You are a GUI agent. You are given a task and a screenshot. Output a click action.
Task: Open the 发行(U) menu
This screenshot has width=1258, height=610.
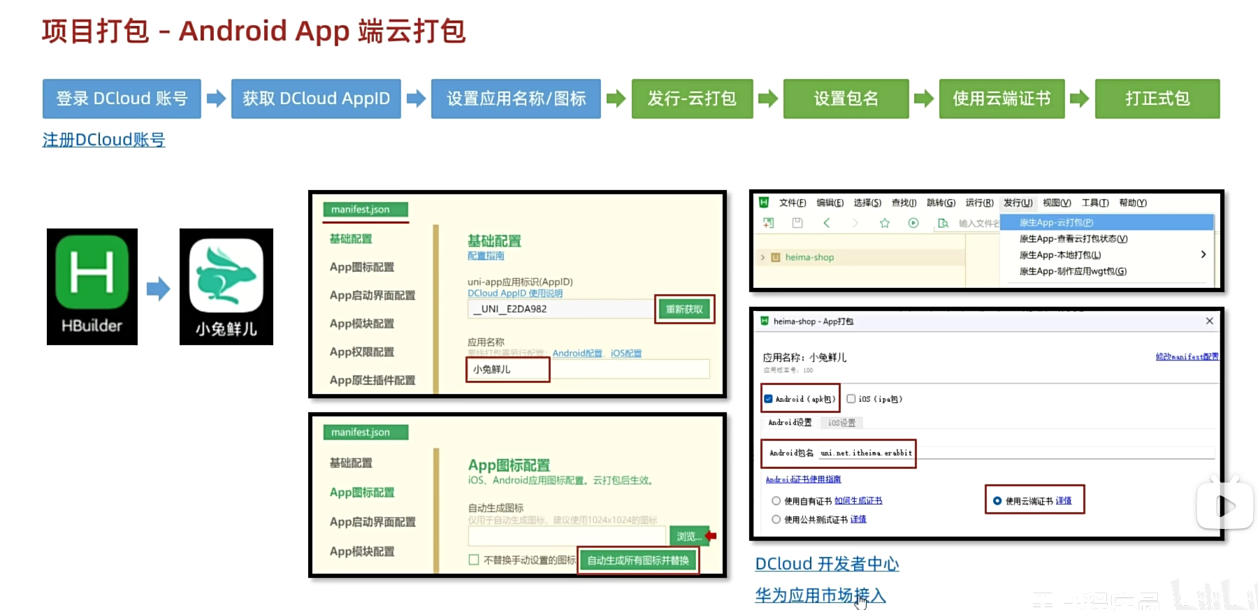1018,203
